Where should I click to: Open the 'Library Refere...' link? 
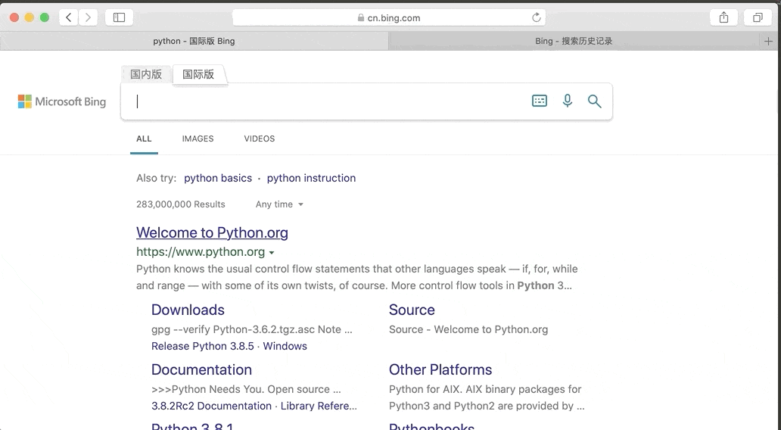pos(319,406)
